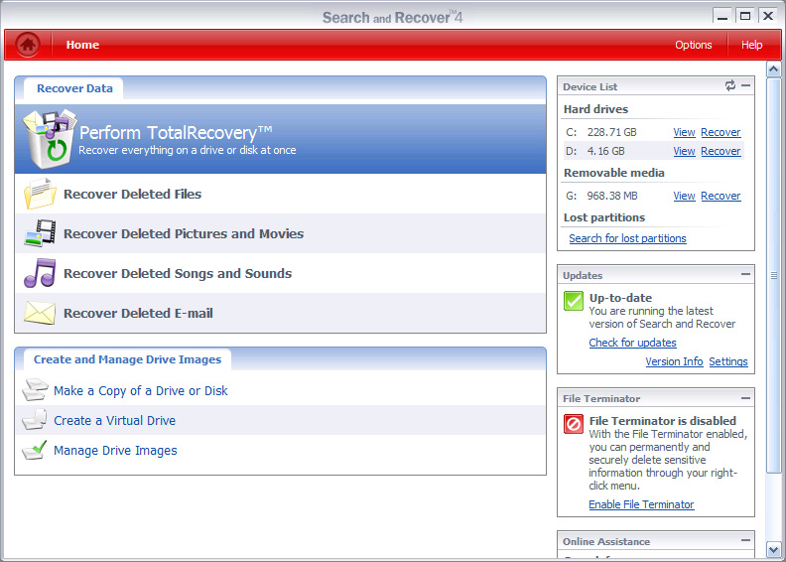Recover from drive C:
The image size is (786, 562).
720,132
